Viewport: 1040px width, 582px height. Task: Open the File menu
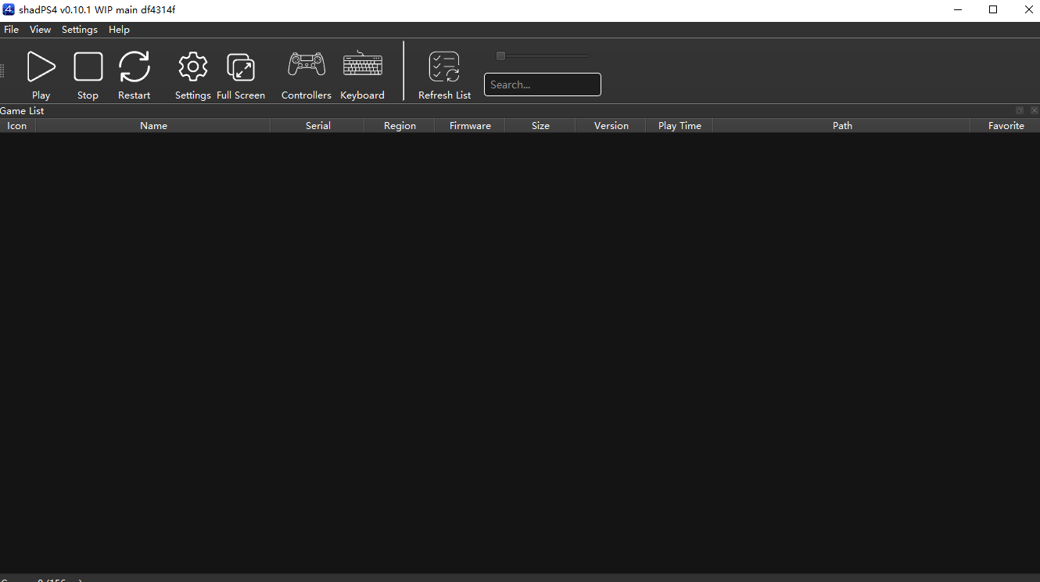[x=11, y=30]
